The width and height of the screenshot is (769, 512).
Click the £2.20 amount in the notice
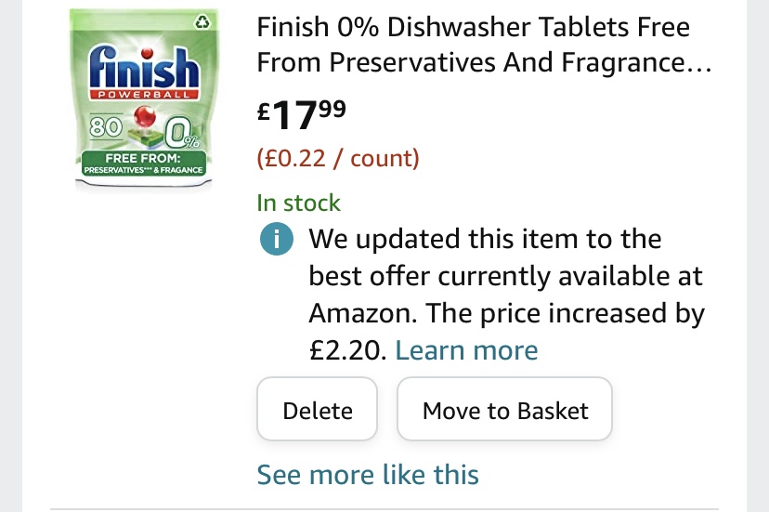(x=347, y=350)
